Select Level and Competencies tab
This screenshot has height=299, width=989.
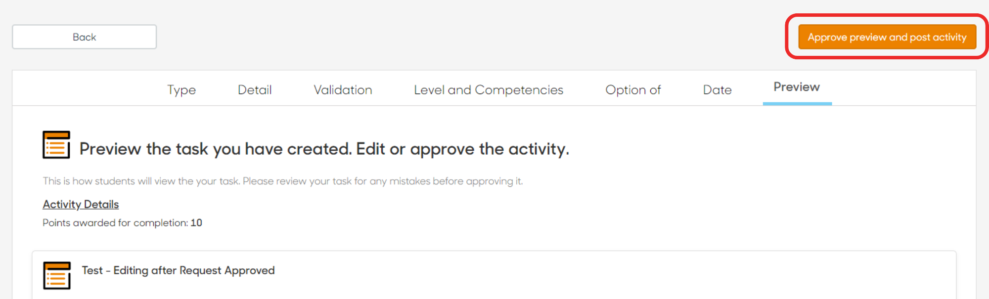point(489,90)
